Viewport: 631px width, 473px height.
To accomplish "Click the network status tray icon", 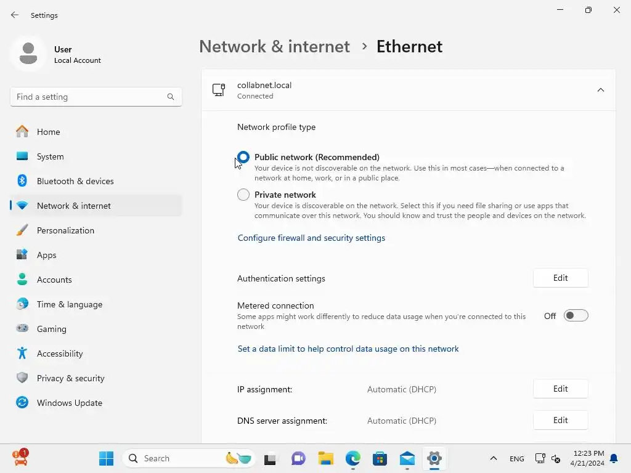I will (540, 458).
